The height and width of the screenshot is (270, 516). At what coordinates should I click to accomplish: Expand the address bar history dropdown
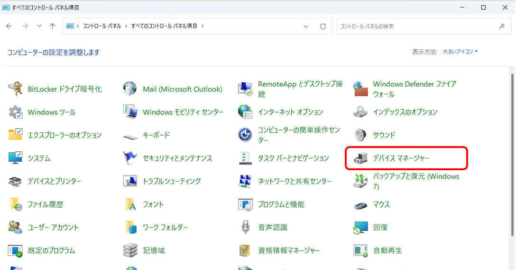(x=306, y=26)
